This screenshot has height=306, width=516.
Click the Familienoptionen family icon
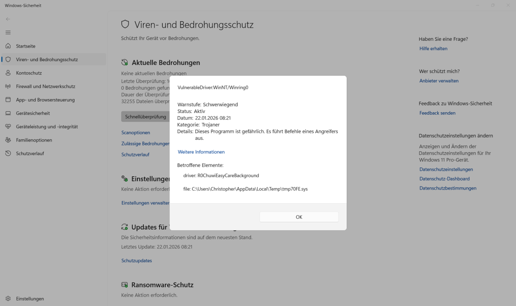pos(8,140)
